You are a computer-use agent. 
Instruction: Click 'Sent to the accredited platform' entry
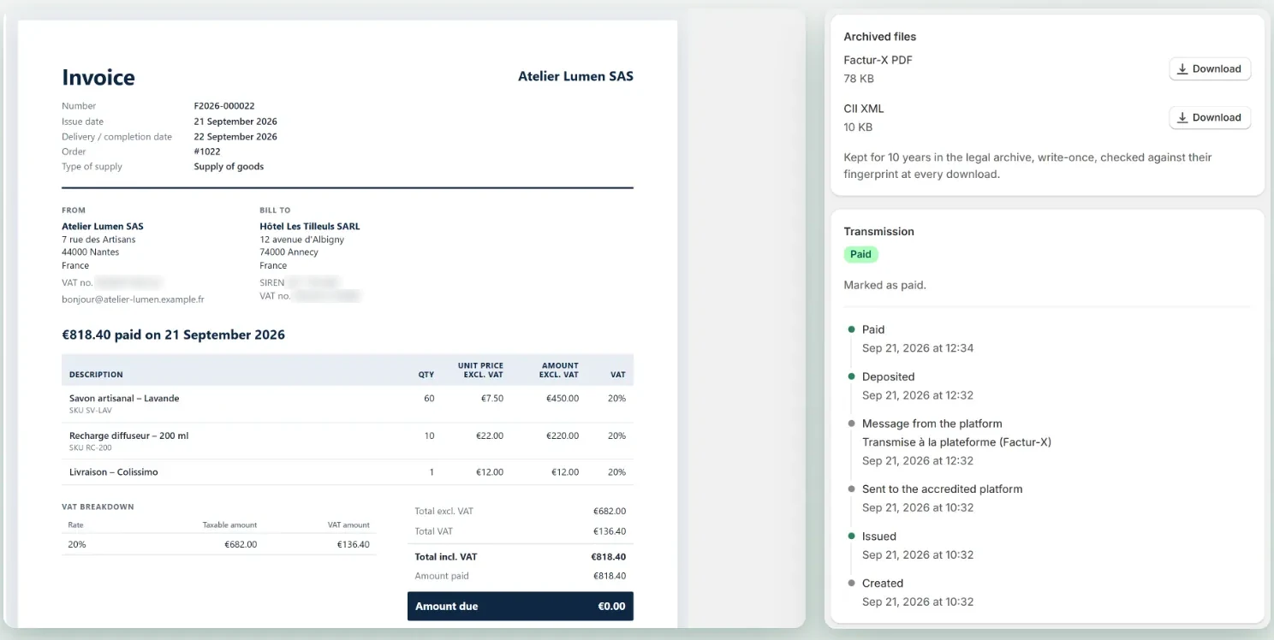942,489
